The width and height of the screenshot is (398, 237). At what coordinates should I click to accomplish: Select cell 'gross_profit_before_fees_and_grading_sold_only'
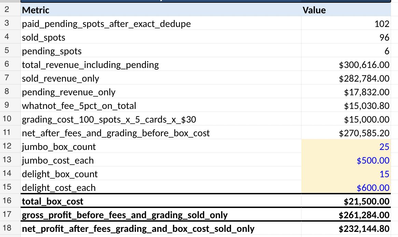[x=161, y=215]
